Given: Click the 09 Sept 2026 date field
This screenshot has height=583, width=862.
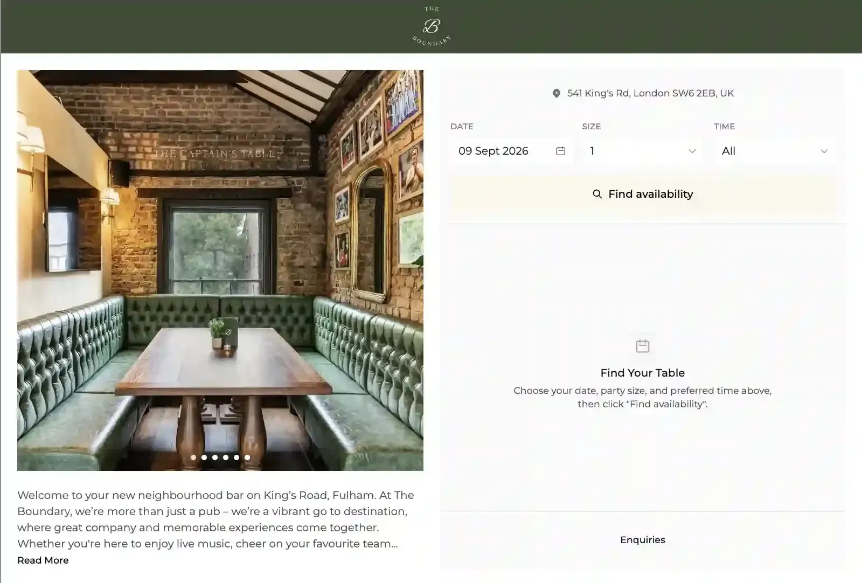Looking at the screenshot, I should point(511,151).
